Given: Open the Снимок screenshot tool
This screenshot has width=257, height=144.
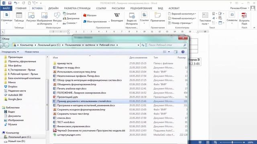Looking at the screenshot, I should (70, 23).
